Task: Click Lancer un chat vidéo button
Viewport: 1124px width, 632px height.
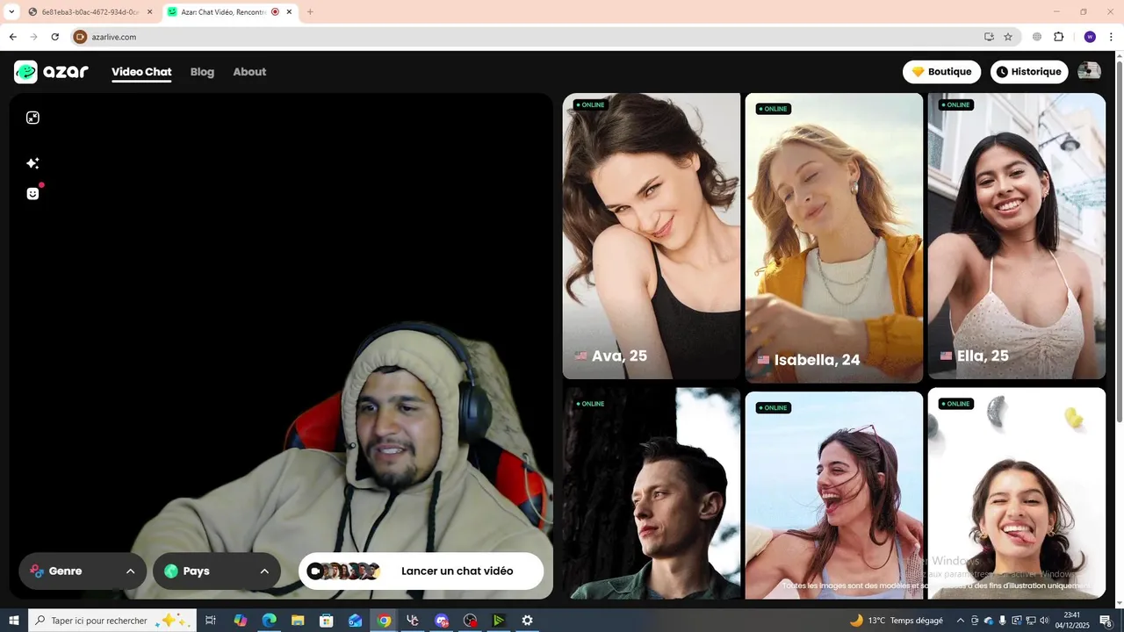Action: 421,571
